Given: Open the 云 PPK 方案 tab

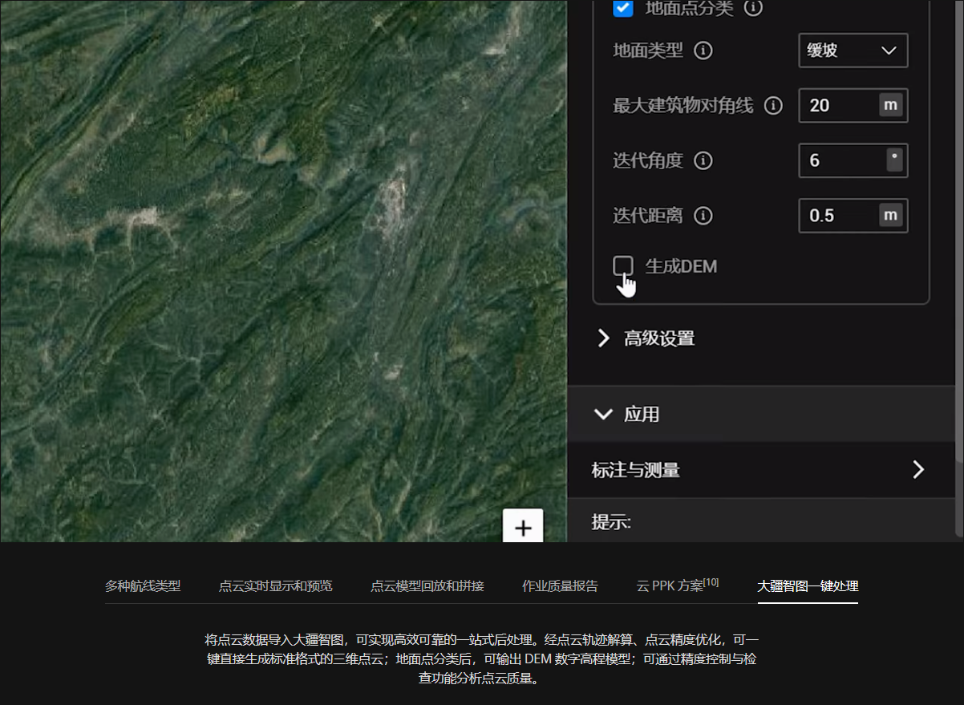Looking at the screenshot, I should [x=677, y=586].
